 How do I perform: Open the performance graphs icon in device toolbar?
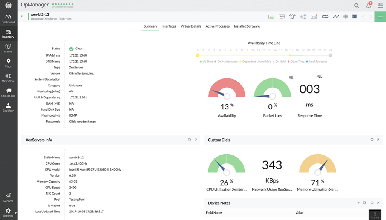[x=271, y=17]
